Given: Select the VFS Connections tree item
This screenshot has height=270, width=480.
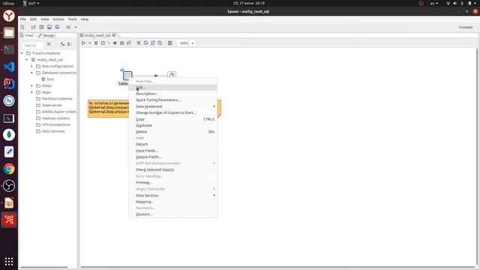Looking at the screenshot, I should pyautogui.click(x=53, y=124).
